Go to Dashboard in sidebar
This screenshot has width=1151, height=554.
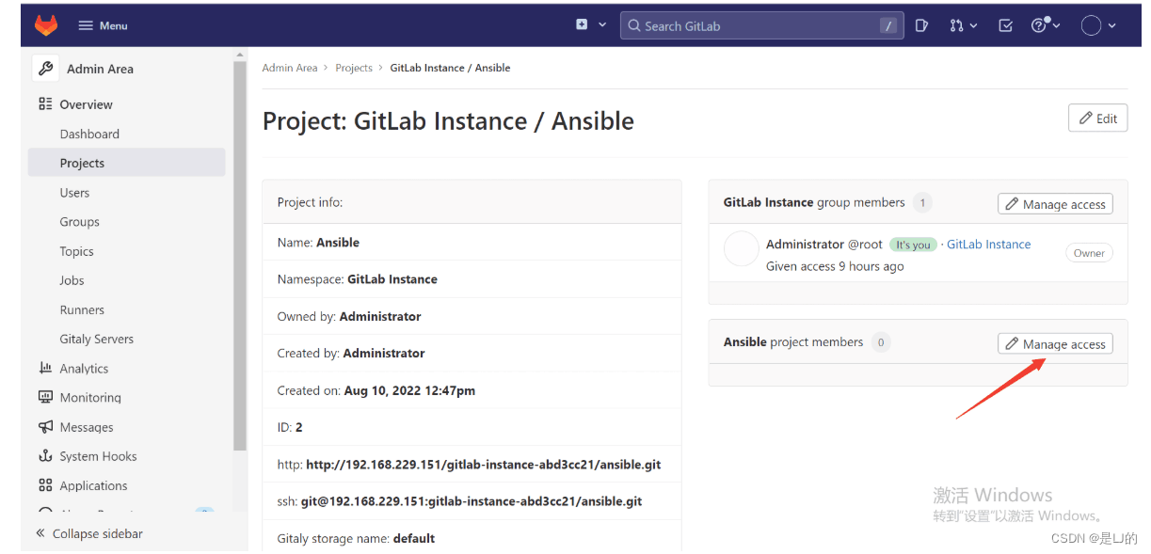89,134
